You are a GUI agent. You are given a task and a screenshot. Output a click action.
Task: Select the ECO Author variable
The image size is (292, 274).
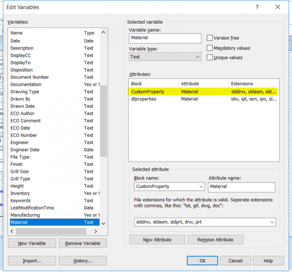pos(55,114)
